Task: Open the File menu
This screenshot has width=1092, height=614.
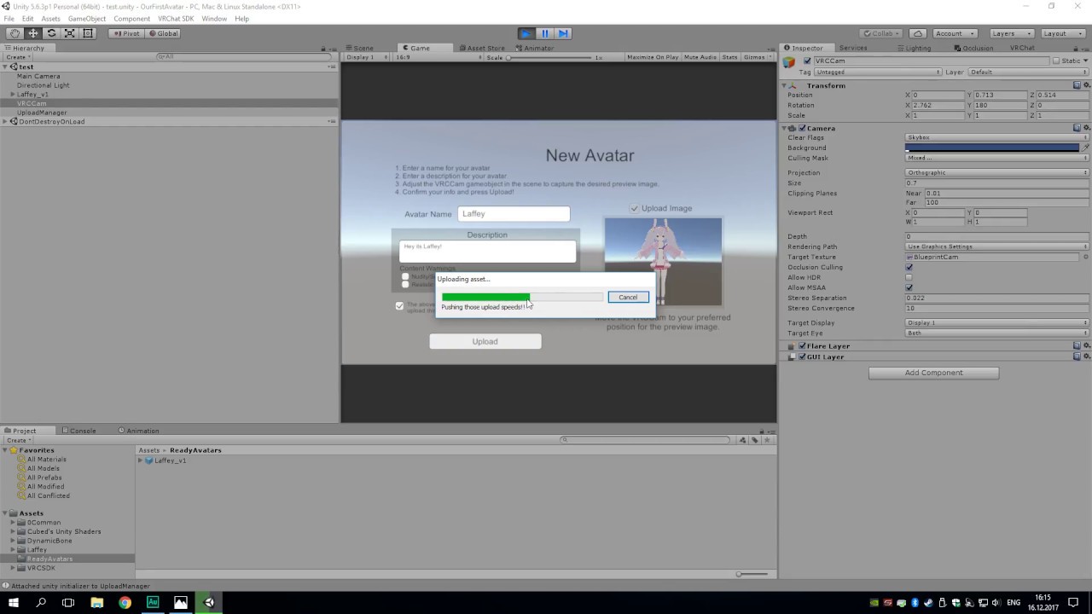Action: (x=9, y=19)
